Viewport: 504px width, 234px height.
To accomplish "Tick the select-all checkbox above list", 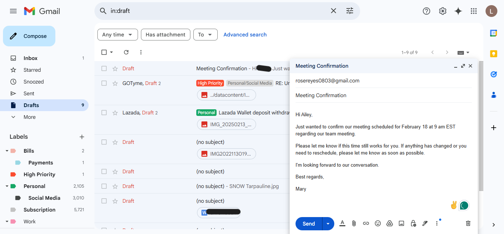I will 104,52.
